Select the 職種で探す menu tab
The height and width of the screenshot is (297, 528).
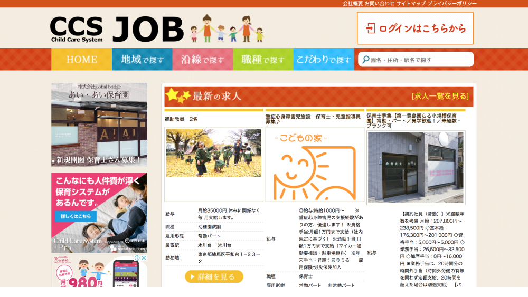pyautogui.click(x=263, y=59)
